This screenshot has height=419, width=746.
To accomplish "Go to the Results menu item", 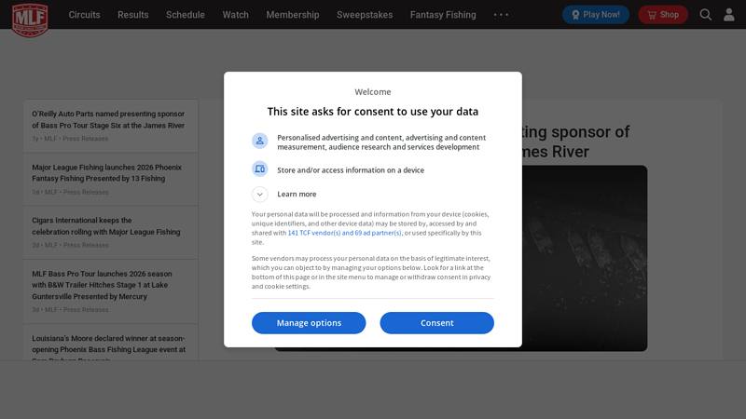I will tap(132, 15).
